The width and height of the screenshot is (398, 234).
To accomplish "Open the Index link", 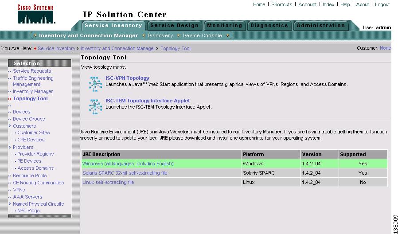I will tap(328, 4).
